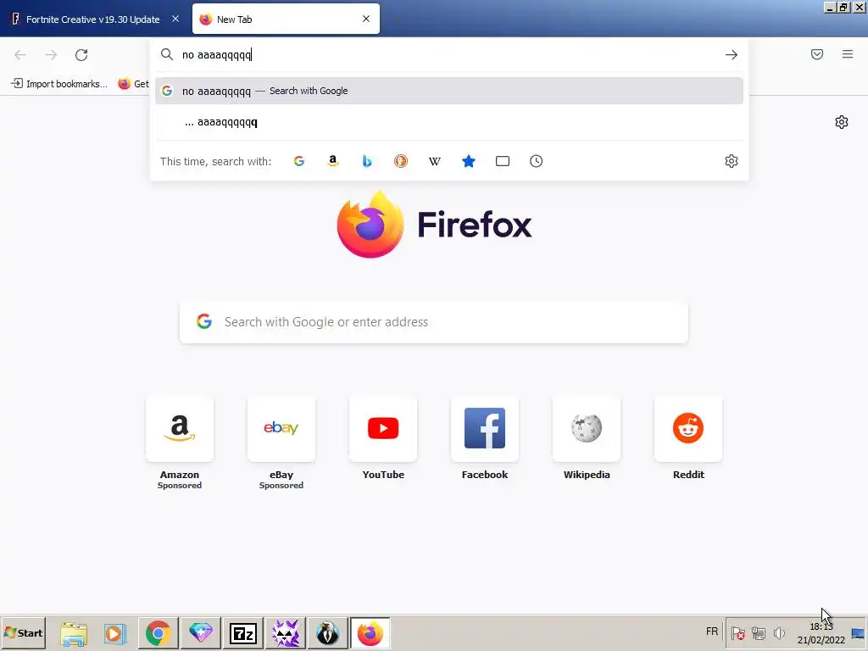Image resolution: width=868 pixels, height=651 pixels.
Task: Go forward using the forward arrow
Action: tap(51, 55)
